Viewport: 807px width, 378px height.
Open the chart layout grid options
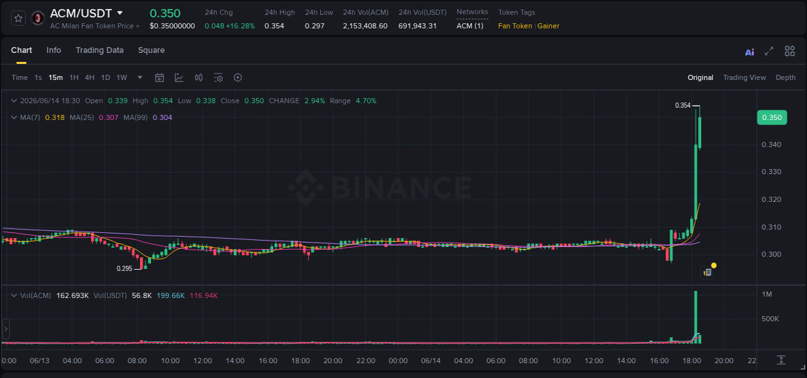point(790,51)
